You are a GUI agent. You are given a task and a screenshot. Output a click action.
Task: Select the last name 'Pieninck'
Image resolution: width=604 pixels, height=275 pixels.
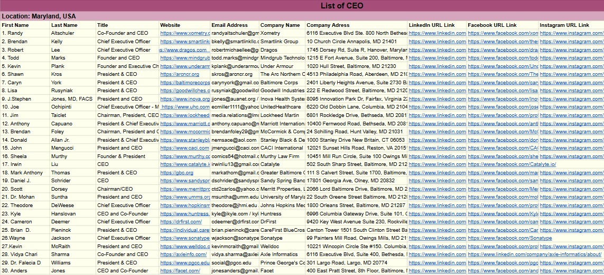click(x=73, y=230)
